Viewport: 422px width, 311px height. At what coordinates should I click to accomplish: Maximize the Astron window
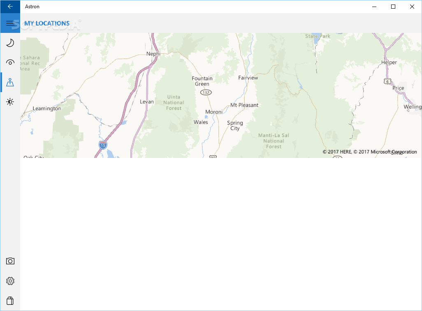pos(393,7)
